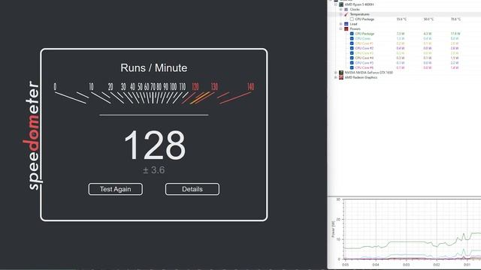The width and height of the screenshot is (481, 270).
Task: Click the 4.3 W CPU Package min value
Action: point(428,34)
